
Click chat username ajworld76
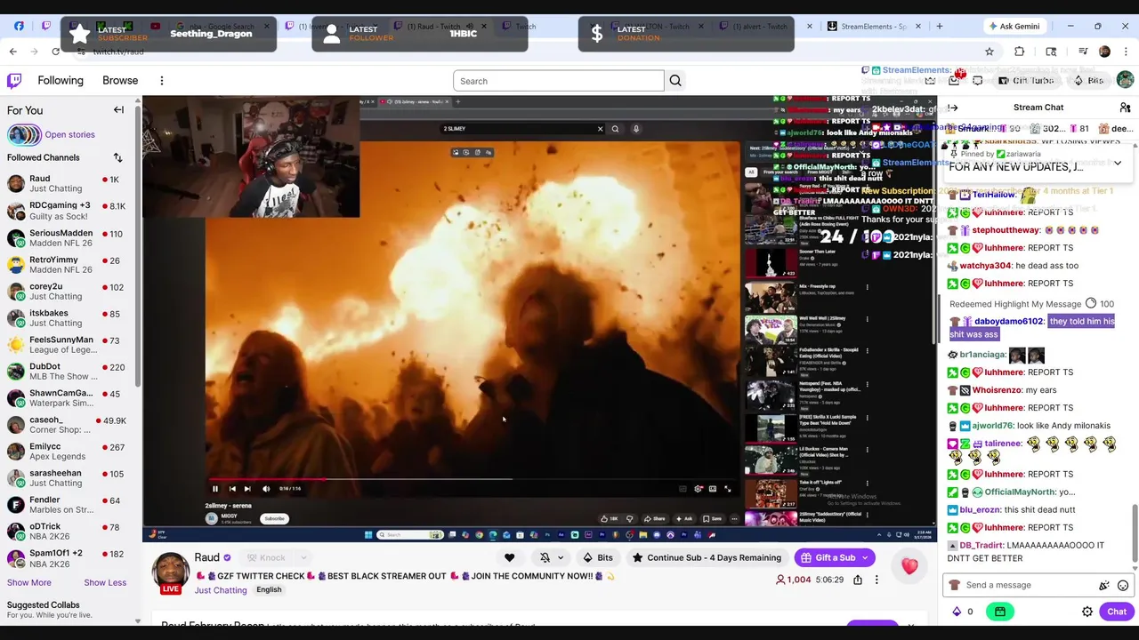point(991,426)
